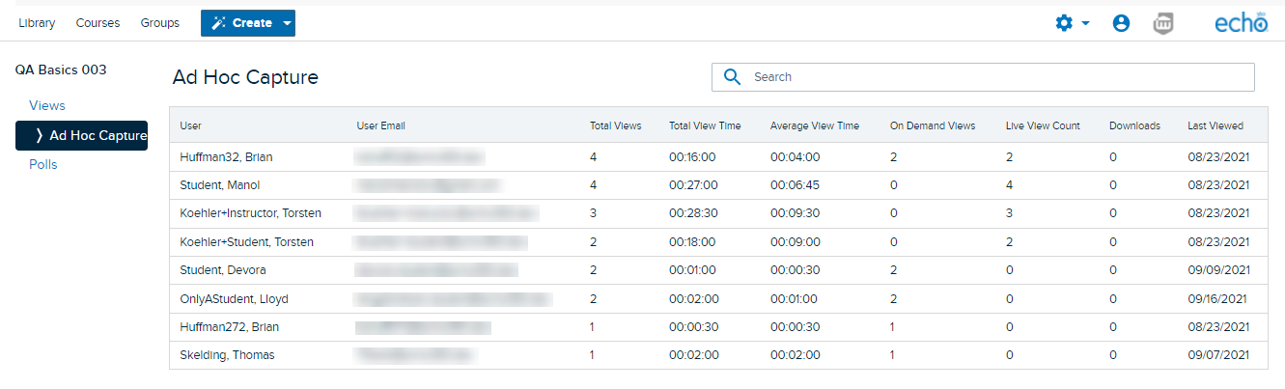Click average view time 00:04:00

tap(795, 156)
